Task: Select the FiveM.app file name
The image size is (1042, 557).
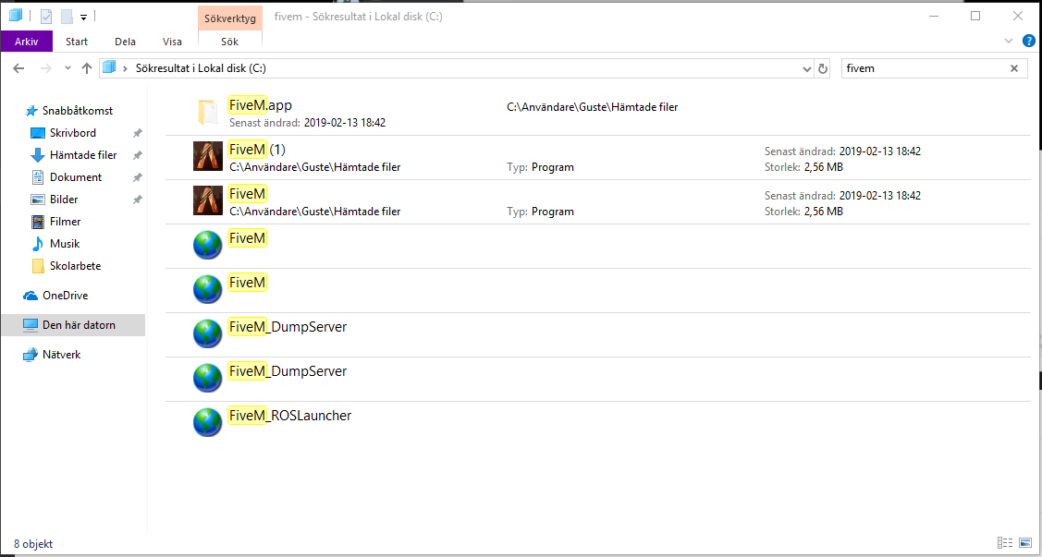Action: 260,105
